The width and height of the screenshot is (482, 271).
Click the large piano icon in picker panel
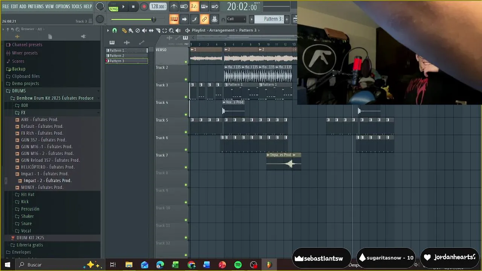click(x=112, y=43)
